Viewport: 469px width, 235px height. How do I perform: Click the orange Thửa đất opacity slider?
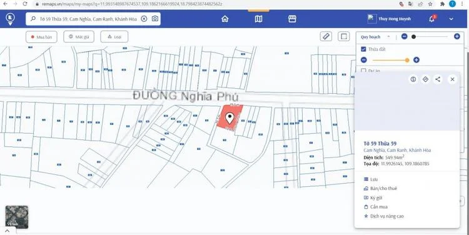[x=390, y=60]
